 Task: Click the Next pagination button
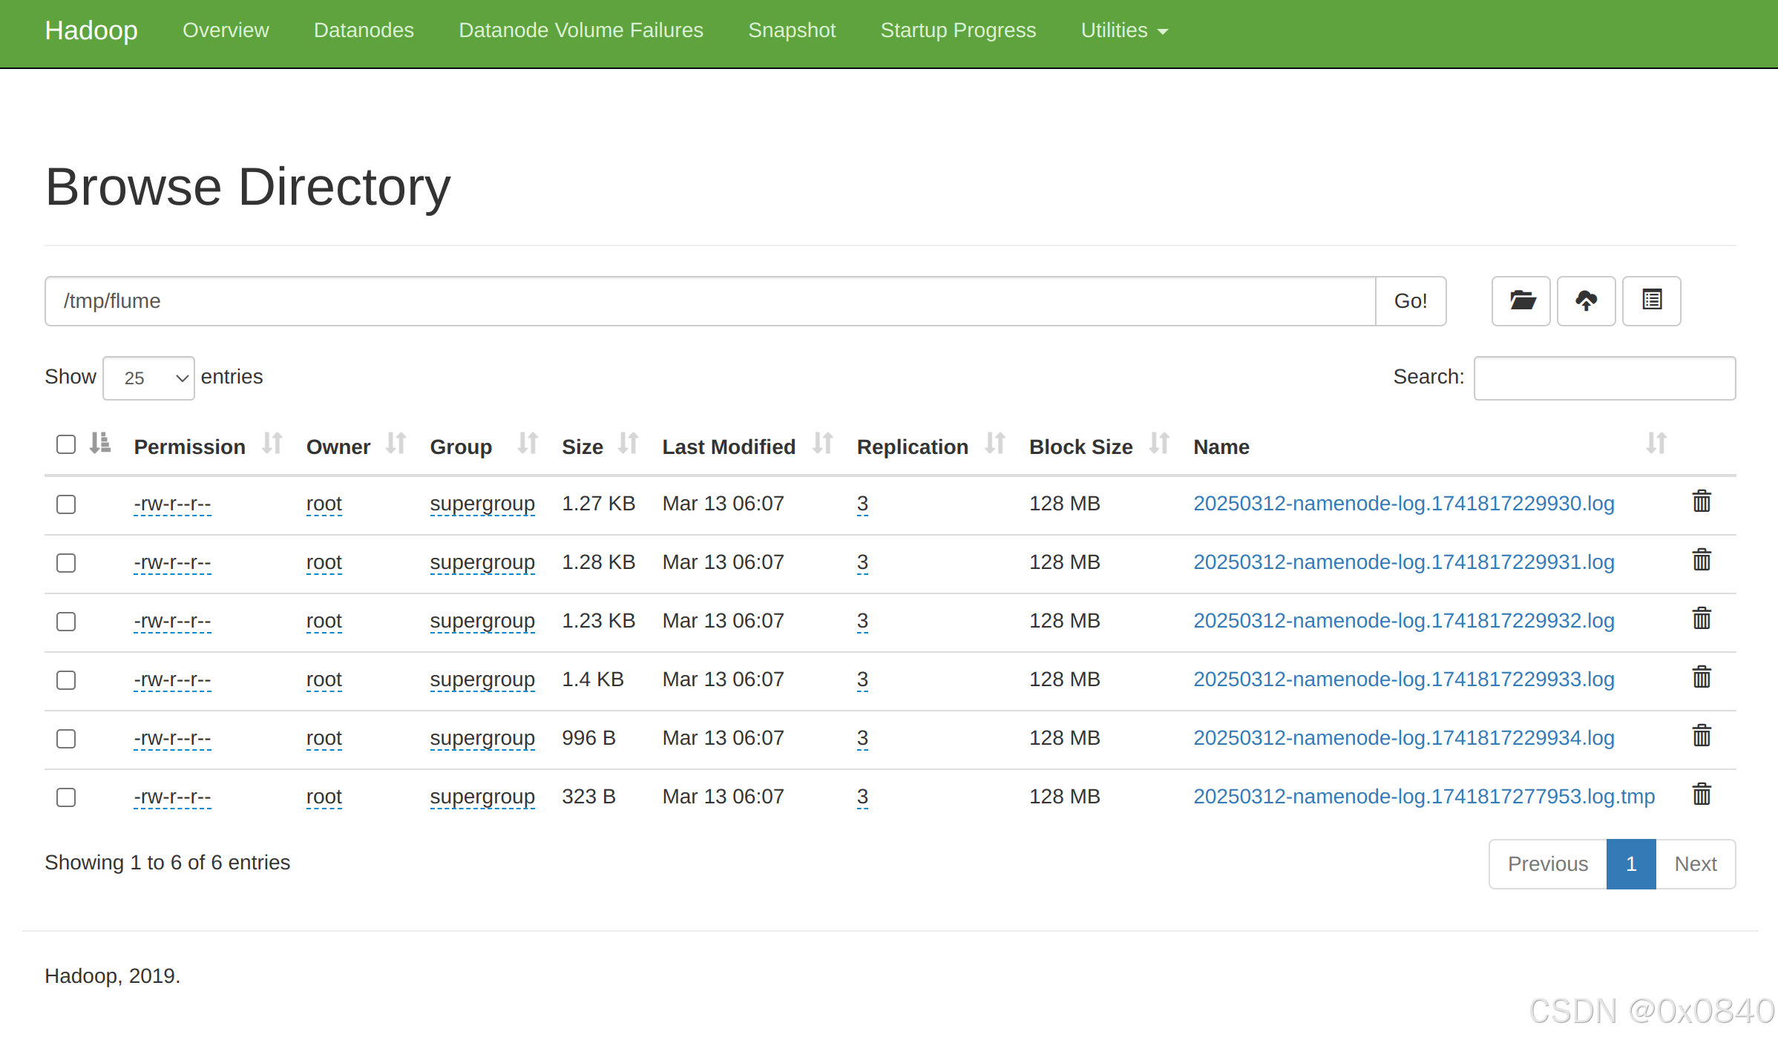coord(1695,864)
